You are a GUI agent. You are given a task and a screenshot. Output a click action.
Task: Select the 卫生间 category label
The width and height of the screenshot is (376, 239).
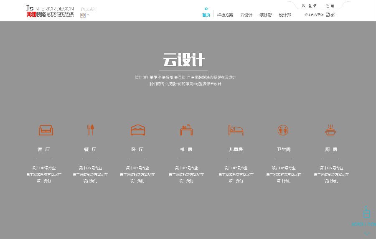point(283,149)
